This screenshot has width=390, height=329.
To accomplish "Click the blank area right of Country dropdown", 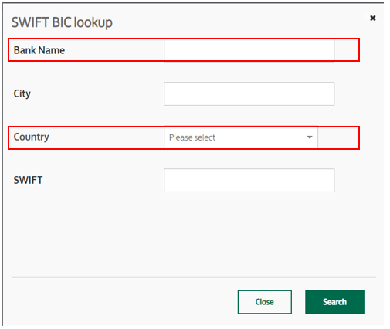I will pyautogui.click(x=338, y=137).
